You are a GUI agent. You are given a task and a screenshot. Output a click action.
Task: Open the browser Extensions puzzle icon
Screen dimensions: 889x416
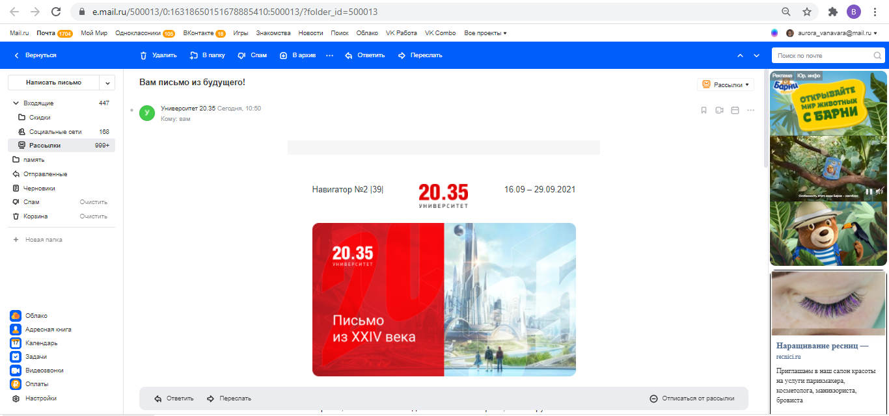pos(832,12)
